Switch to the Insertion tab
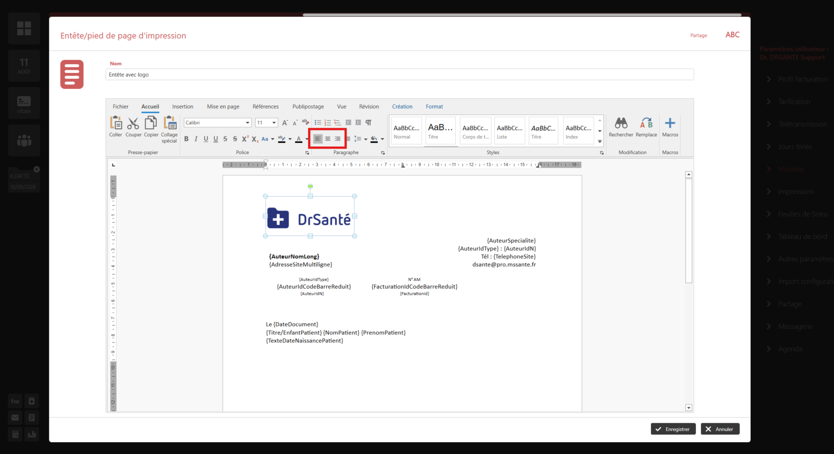The width and height of the screenshot is (834, 454). tap(183, 106)
